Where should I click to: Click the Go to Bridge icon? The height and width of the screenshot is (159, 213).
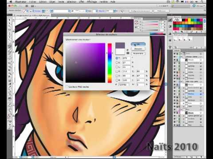27,6
